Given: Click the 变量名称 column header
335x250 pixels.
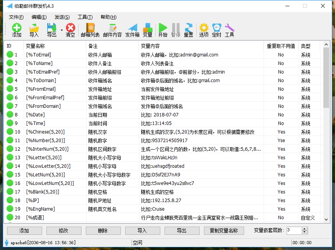Looking at the screenshot, I should click(x=55, y=46).
